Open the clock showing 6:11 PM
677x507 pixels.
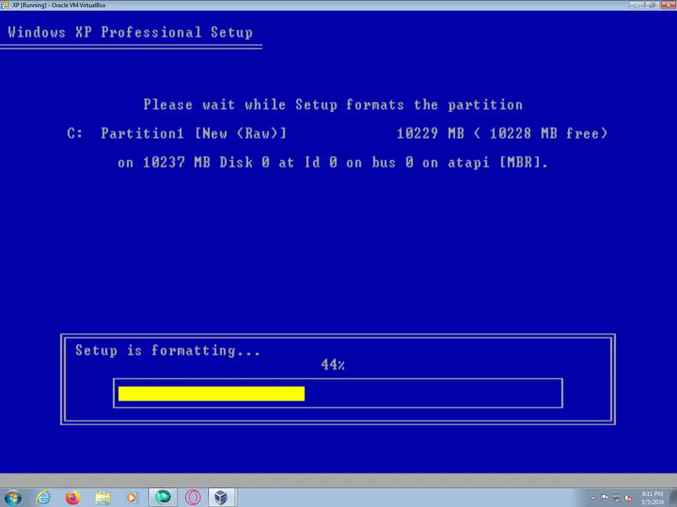[x=653, y=498]
